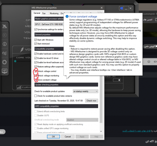The width and height of the screenshot is (157, 146).
Task: Click the Persian file-selection link on forum page
Action: coord(137,131)
